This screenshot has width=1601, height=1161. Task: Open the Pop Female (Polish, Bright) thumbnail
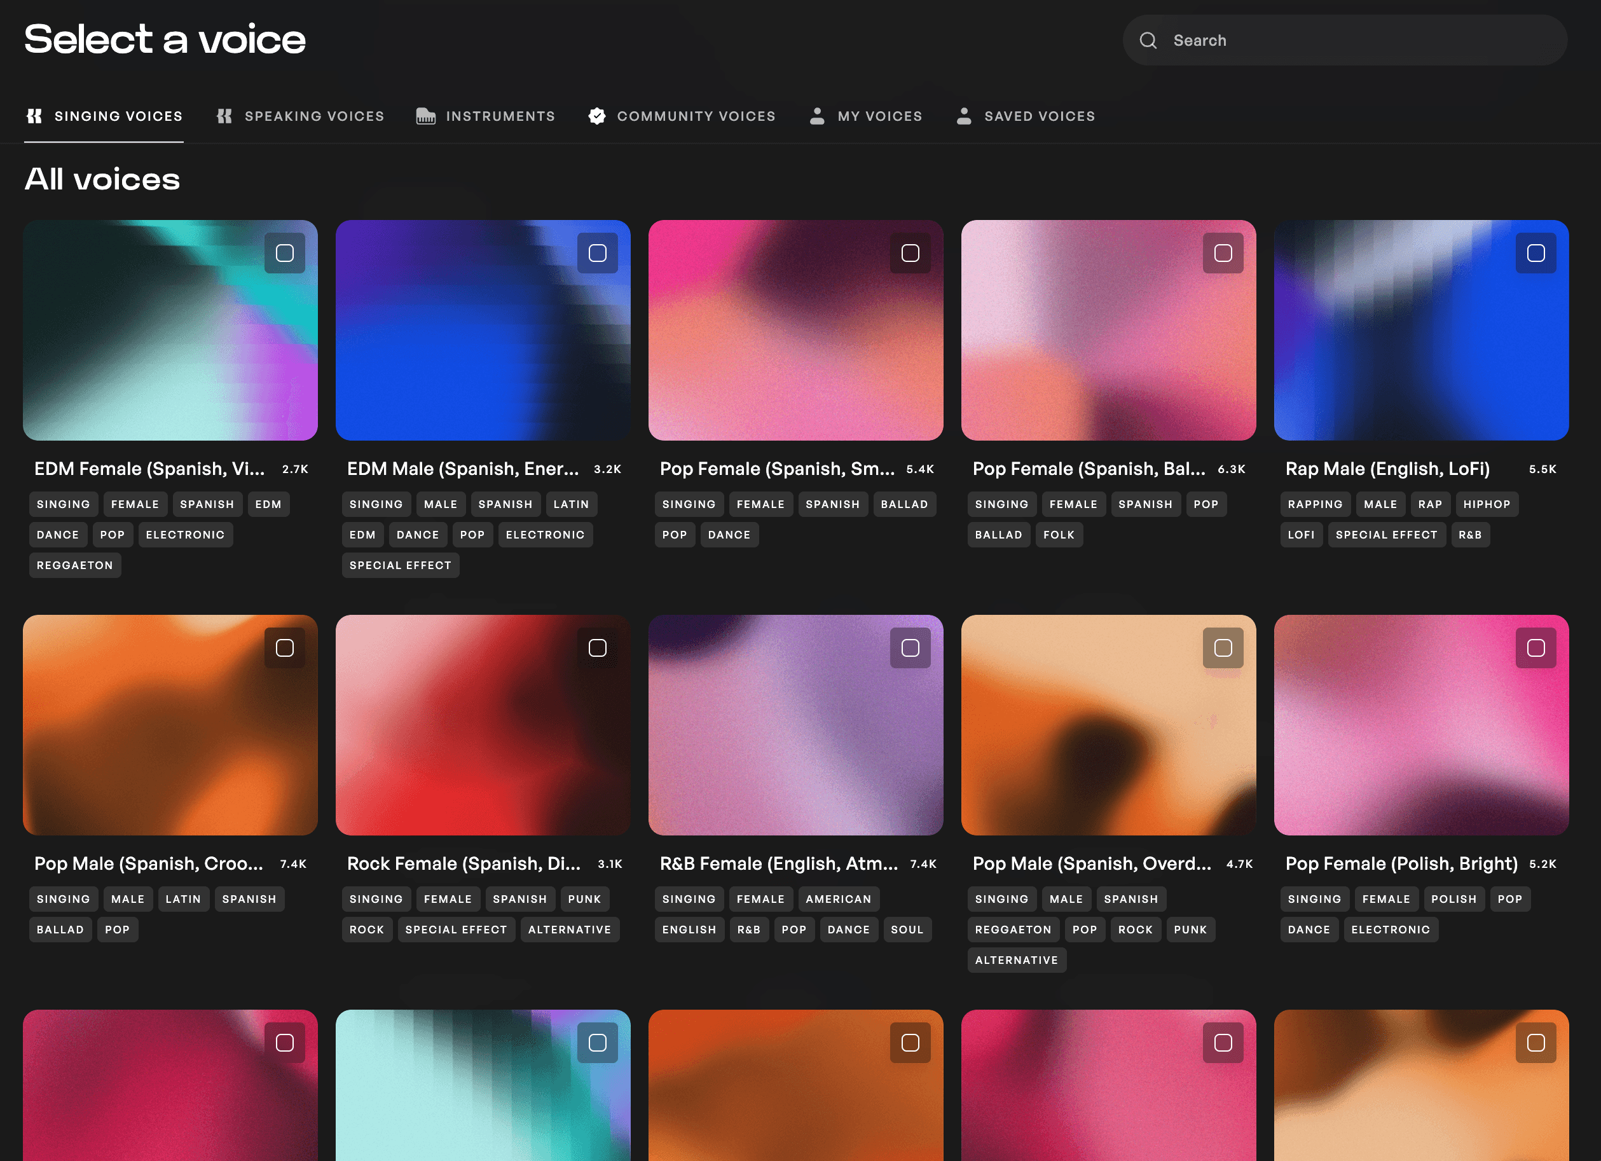(x=1421, y=725)
